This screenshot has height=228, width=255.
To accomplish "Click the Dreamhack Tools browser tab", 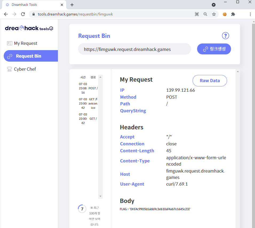I will coord(34,5).
